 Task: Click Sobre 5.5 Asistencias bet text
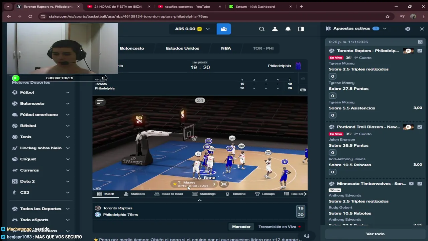[x=352, y=108]
